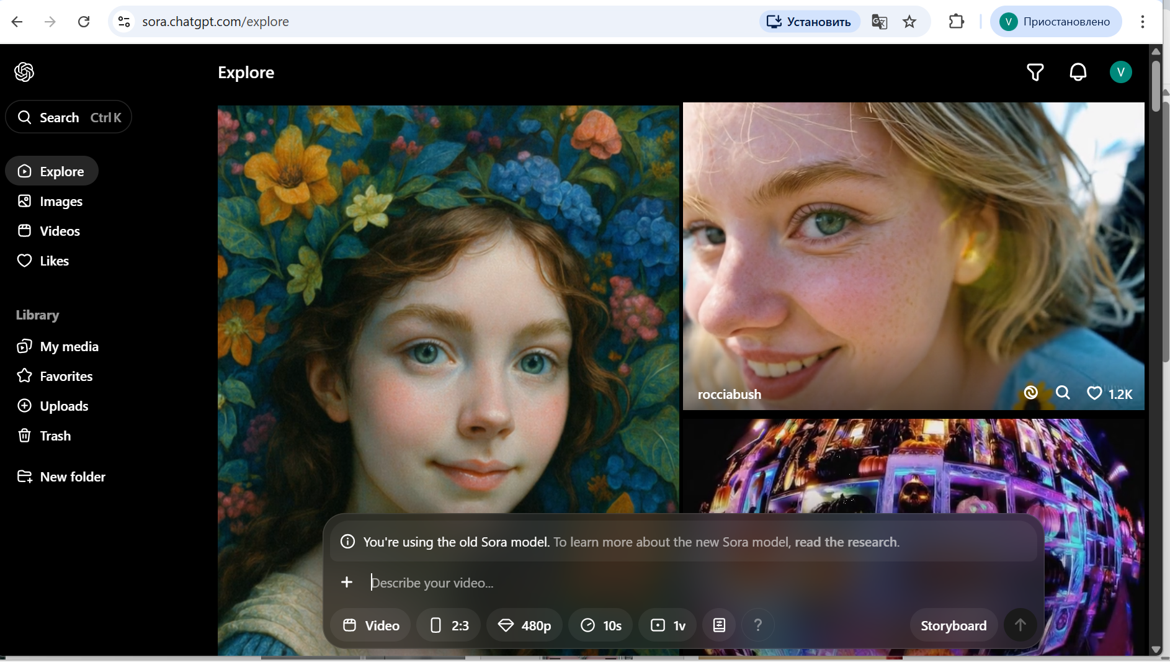
Task: Like the rocciabush video with heart icon
Action: [1094, 393]
